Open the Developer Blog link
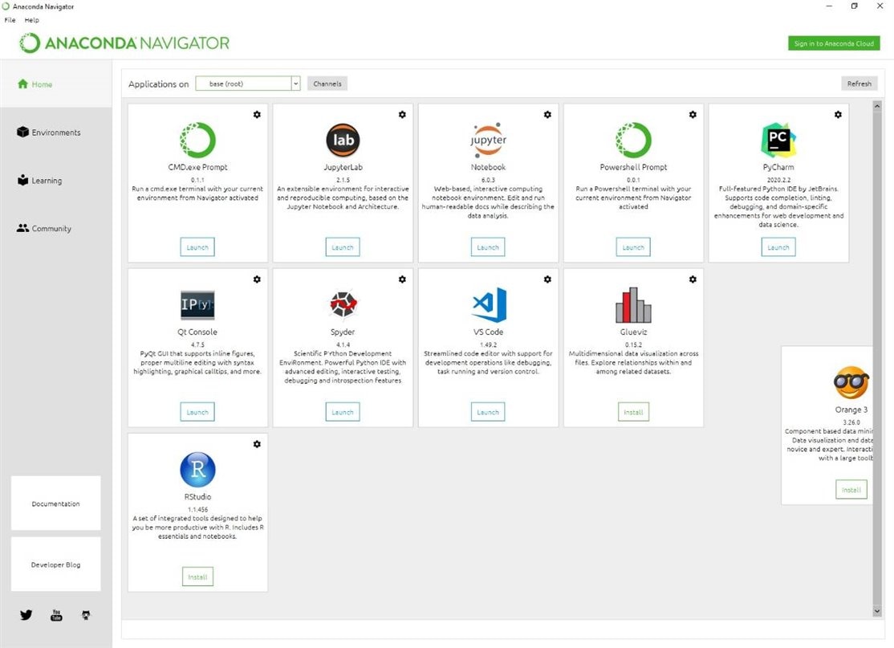The width and height of the screenshot is (894, 648). pyautogui.click(x=56, y=564)
